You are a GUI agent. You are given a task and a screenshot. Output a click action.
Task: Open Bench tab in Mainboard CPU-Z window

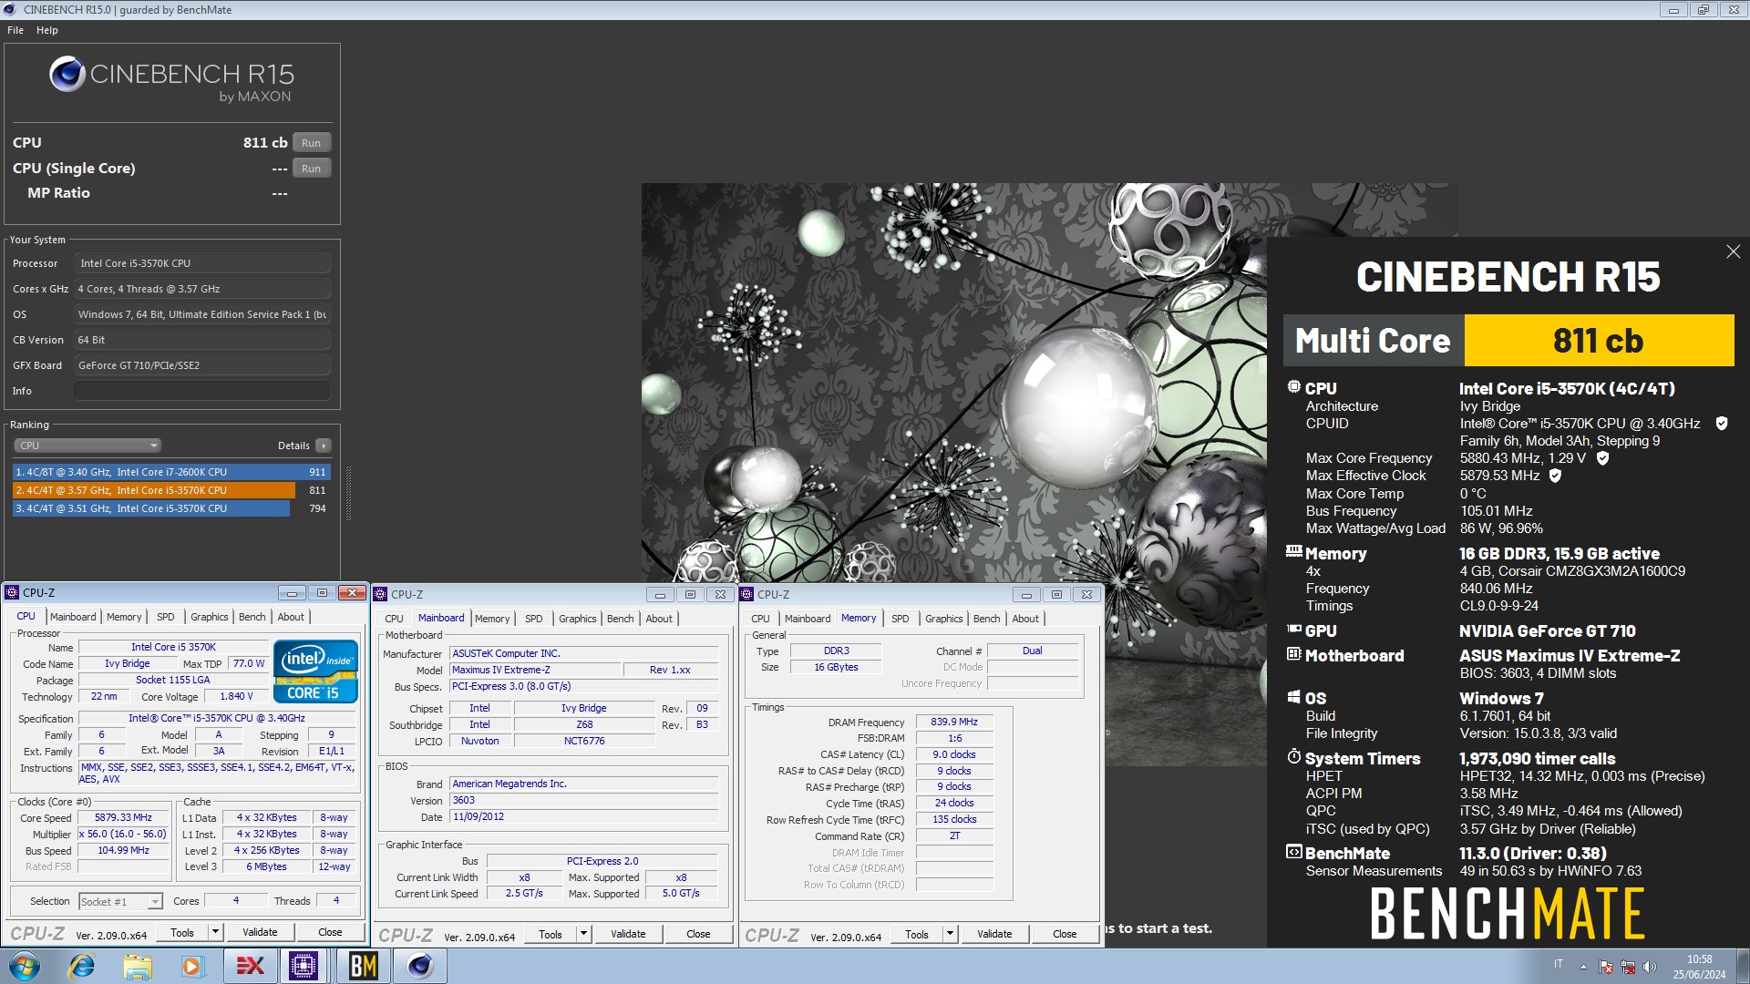(621, 619)
